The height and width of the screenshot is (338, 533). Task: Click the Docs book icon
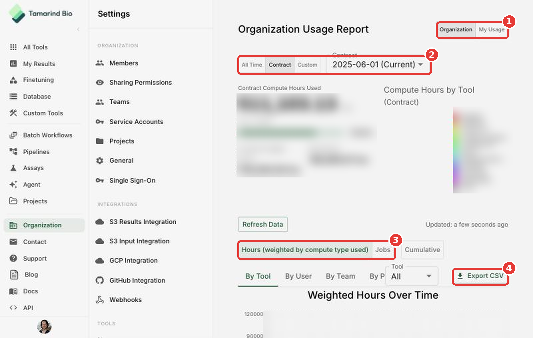13,291
